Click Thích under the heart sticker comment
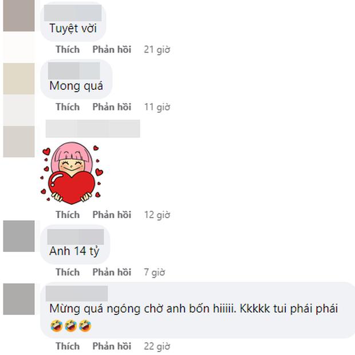This screenshot has width=355, height=355. 68,215
